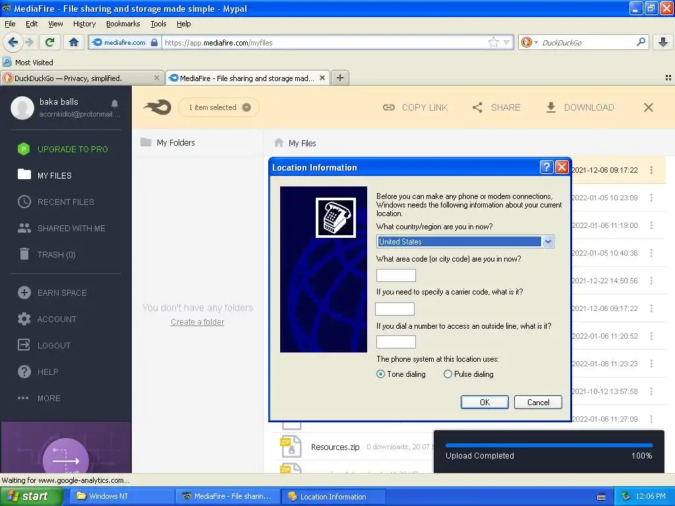Switch to Windows NT taskbar item
Viewport: 675px width, 506px height.
pyautogui.click(x=121, y=496)
